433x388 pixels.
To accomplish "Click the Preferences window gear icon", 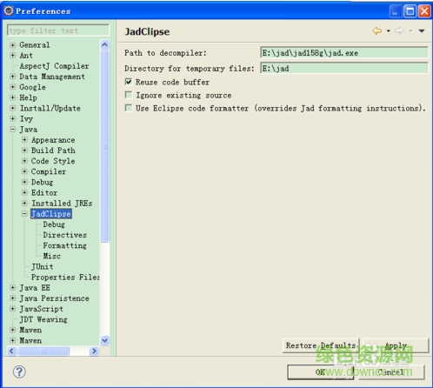I will [x=9, y=10].
